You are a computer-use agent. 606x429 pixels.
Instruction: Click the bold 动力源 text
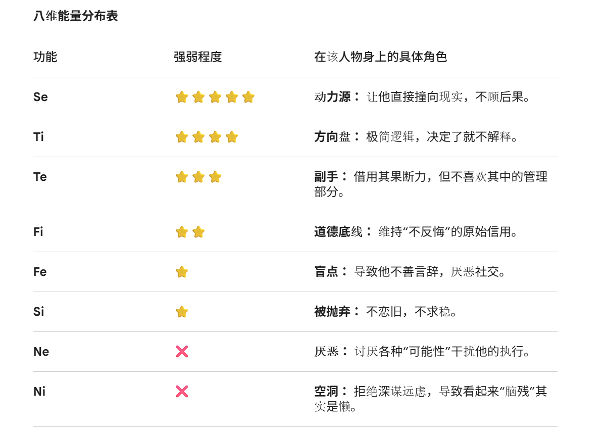(332, 97)
